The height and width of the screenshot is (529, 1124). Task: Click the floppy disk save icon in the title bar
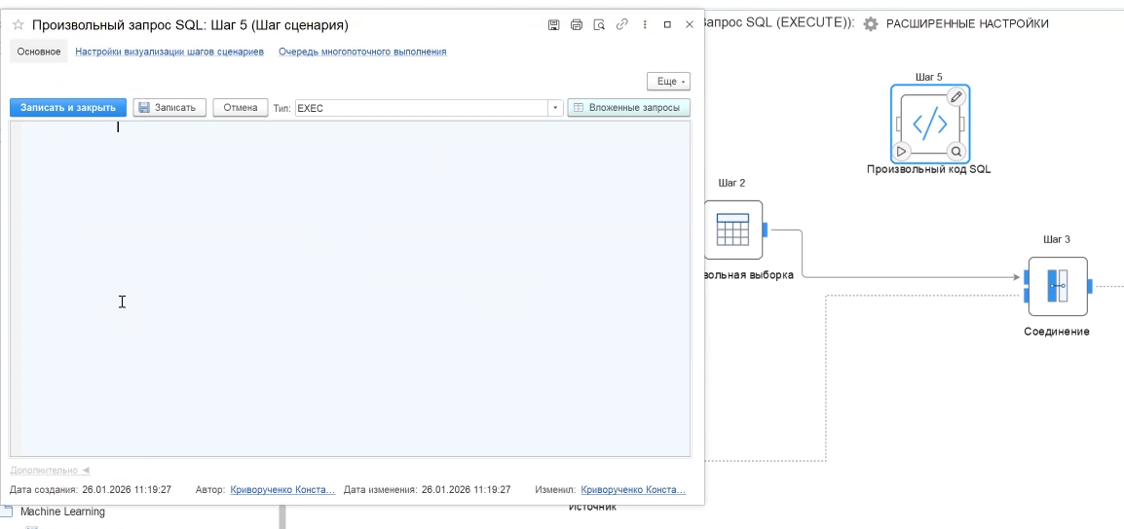point(553,25)
